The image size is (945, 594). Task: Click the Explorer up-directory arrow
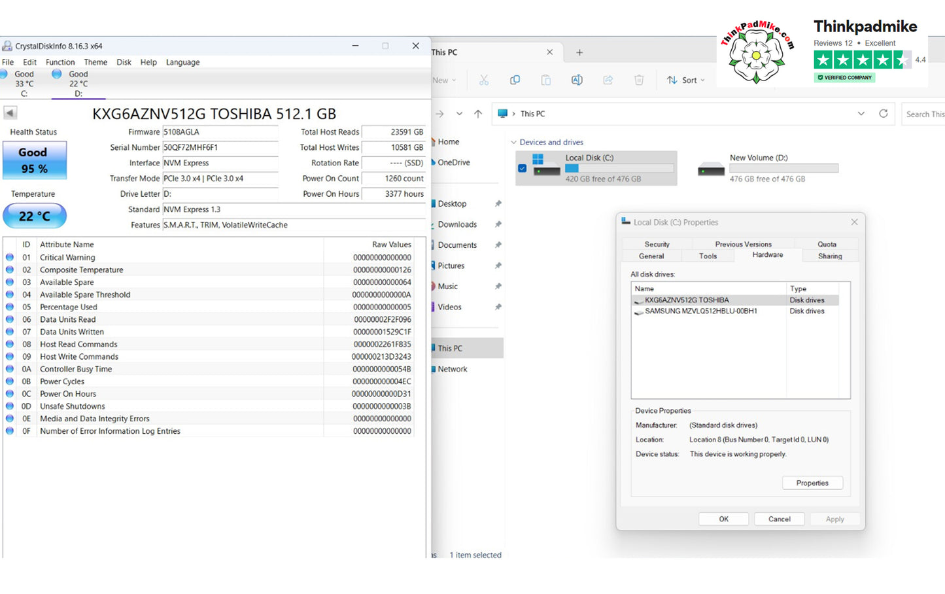click(478, 114)
